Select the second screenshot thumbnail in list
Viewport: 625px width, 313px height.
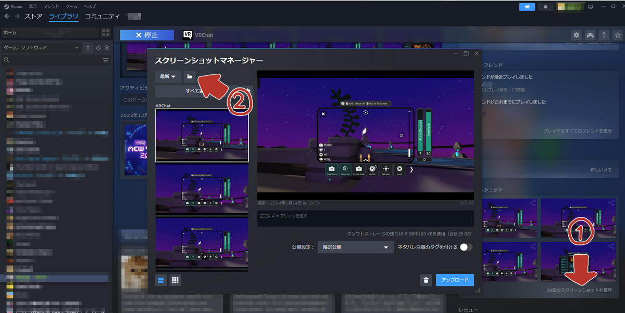point(202,189)
